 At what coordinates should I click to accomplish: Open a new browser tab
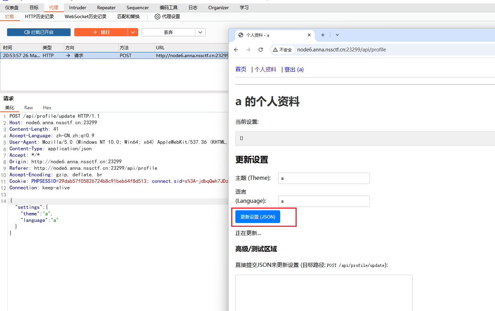pos(323,35)
